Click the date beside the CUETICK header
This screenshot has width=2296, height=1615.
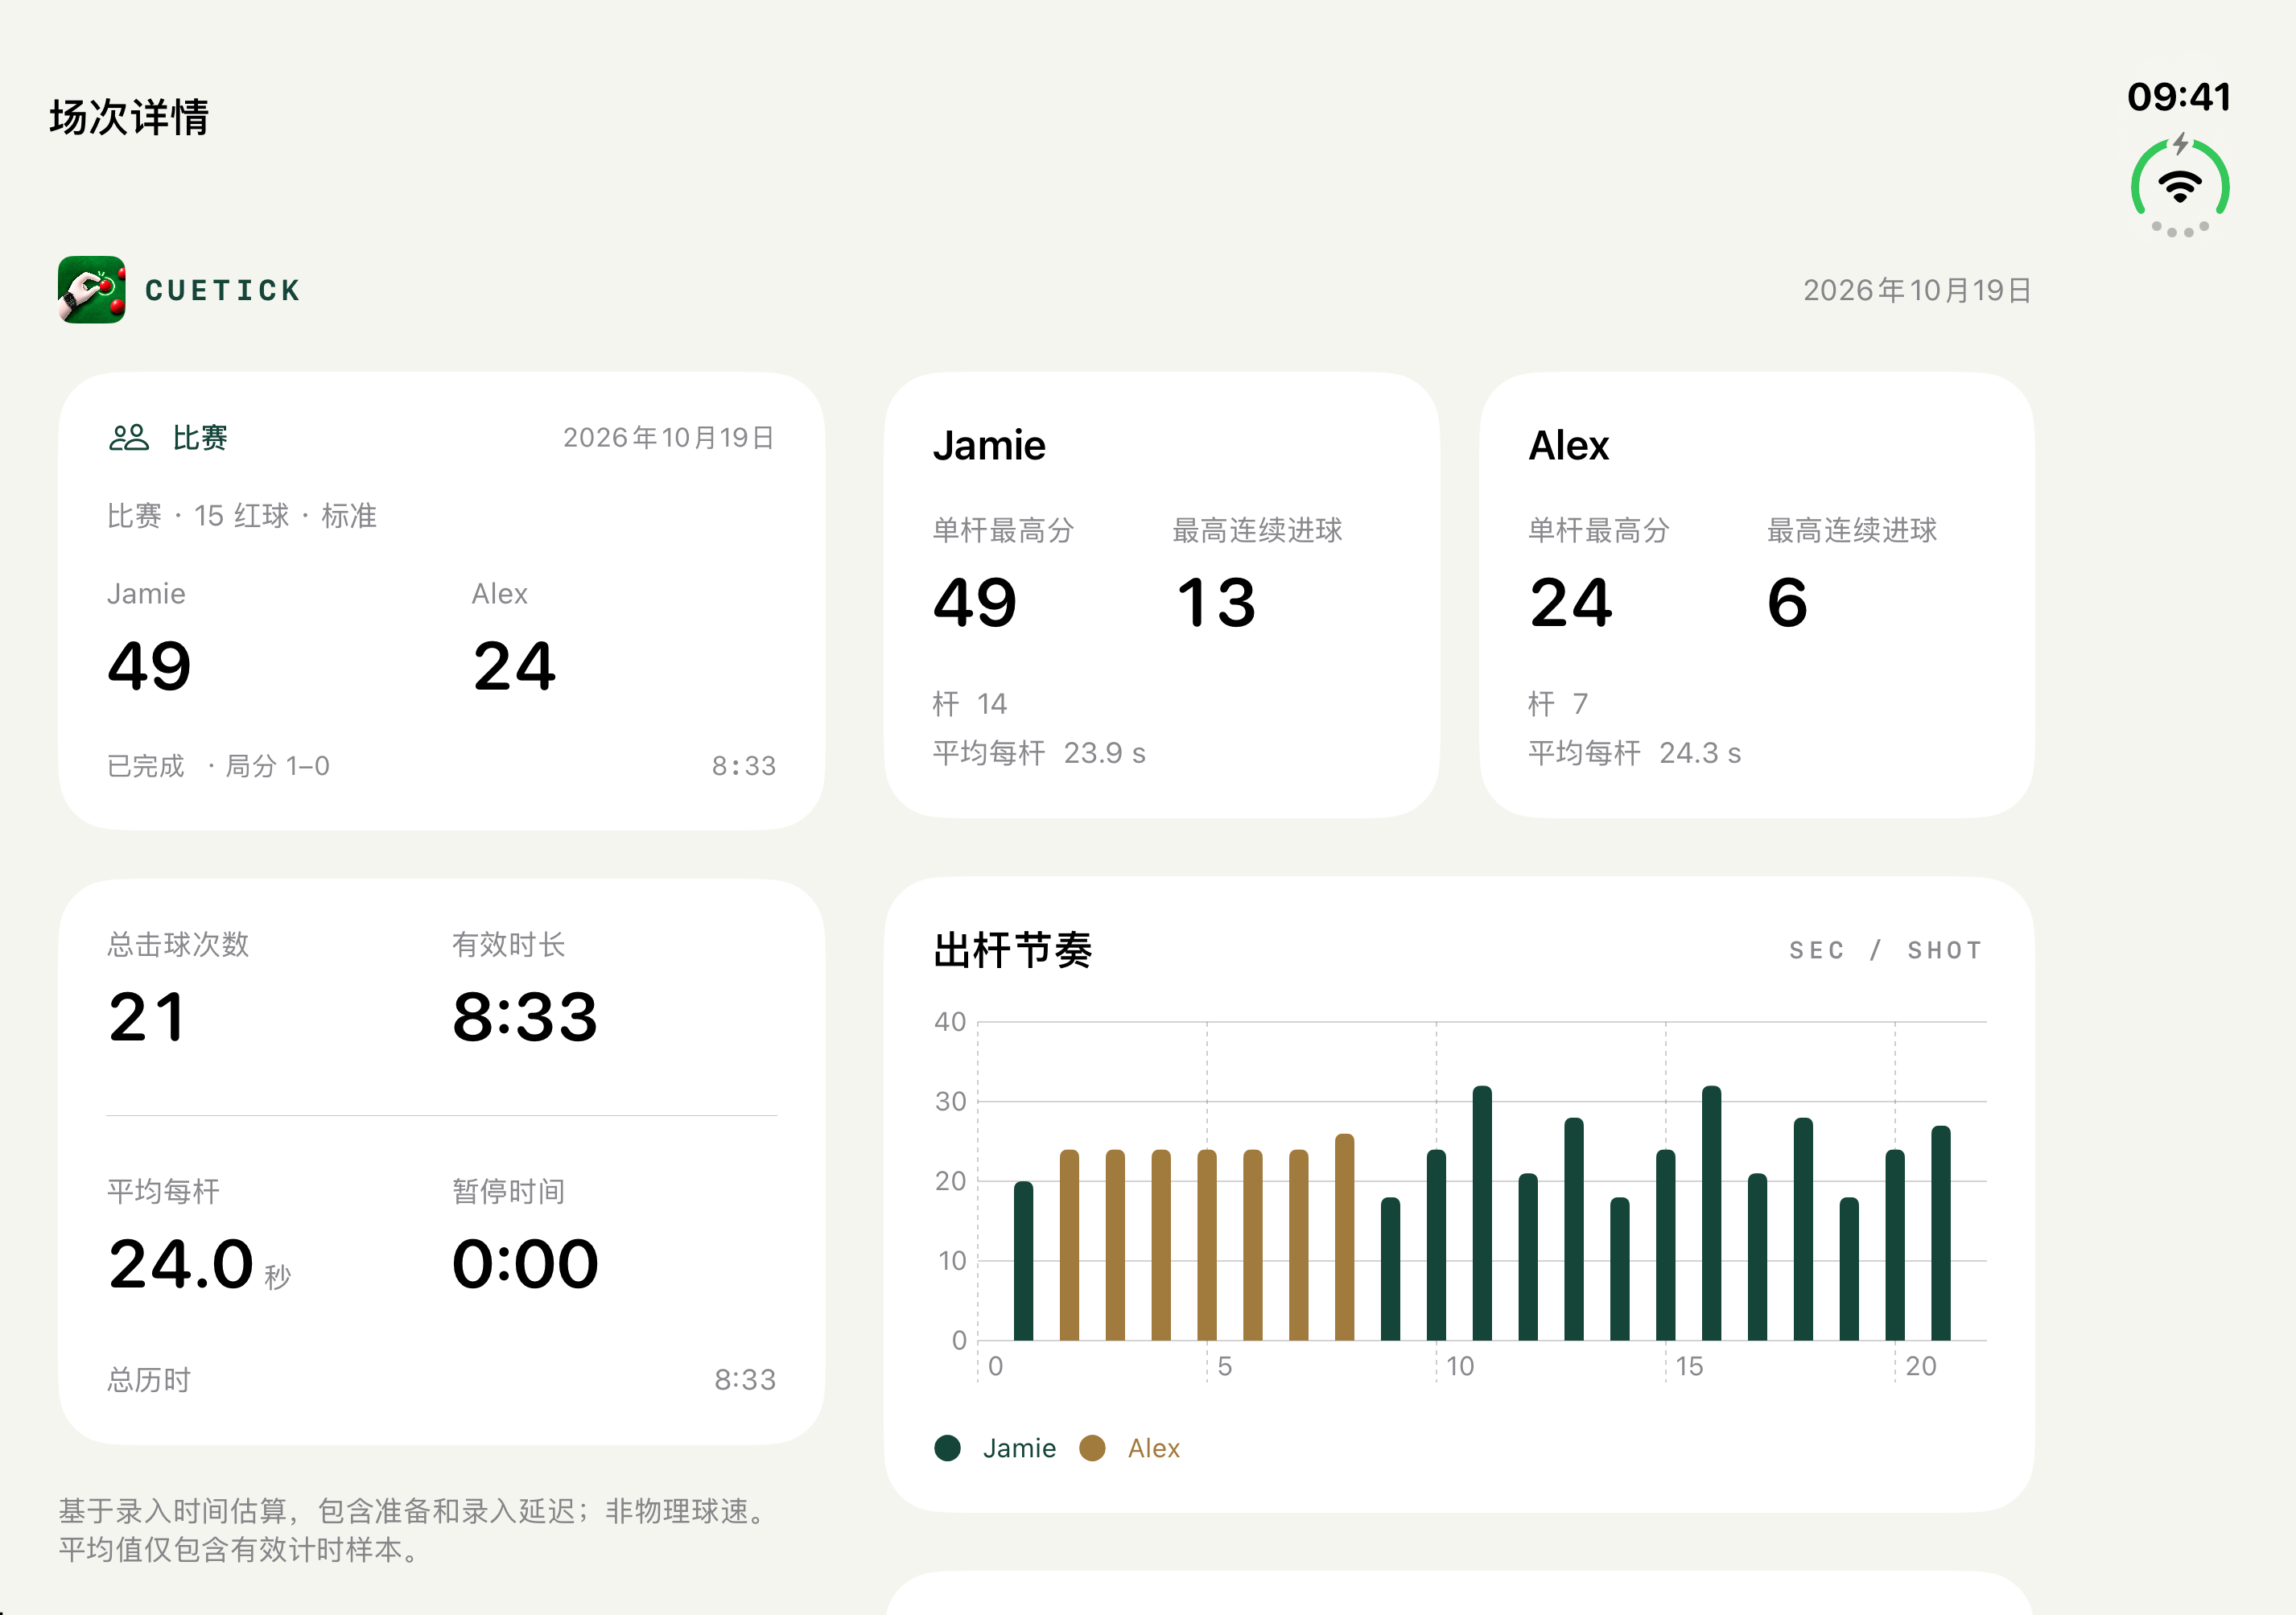(1917, 290)
